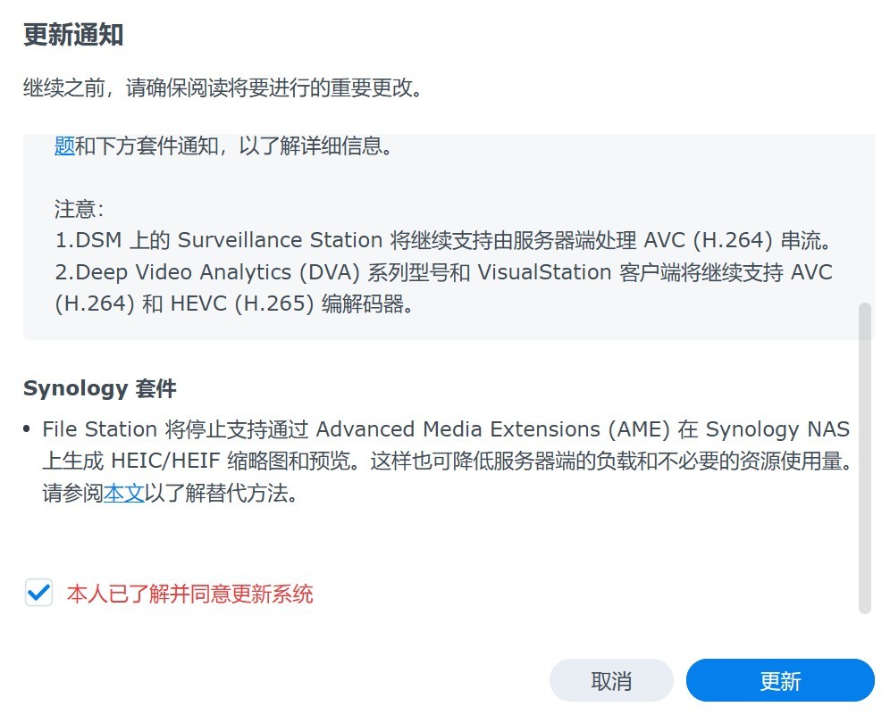Click the Surveillance Station AVC (H.264) note line

pos(443,240)
